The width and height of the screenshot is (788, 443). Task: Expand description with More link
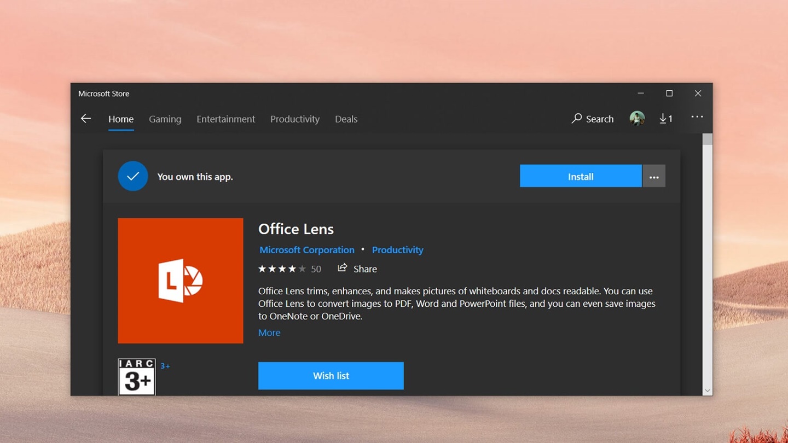pyautogui.click(x=269, y=333)
